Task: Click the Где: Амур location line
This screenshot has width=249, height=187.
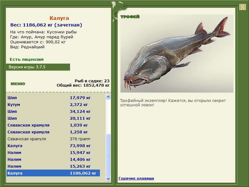Action: click(x=42, y=37)
